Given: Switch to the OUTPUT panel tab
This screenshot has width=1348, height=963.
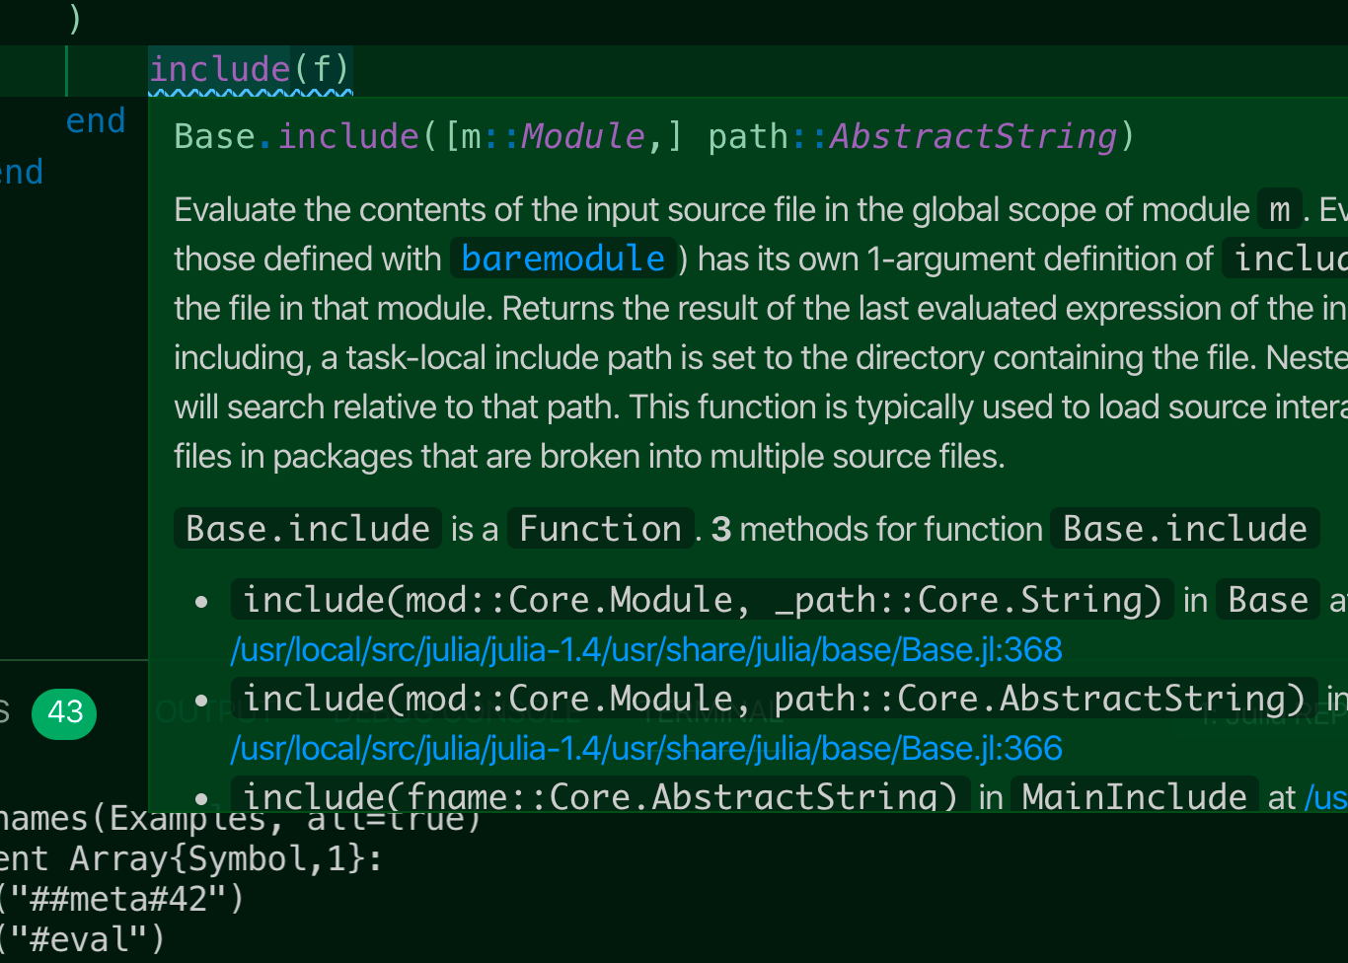Looking at the screenshot, I should (x=213, y=713).
